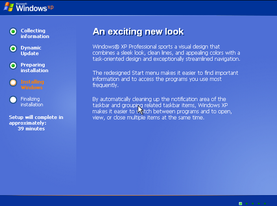Click the "39 minutes" time estimate
Image resolution: width=277 pixels, height=206 pixels.
coord(31,129)
